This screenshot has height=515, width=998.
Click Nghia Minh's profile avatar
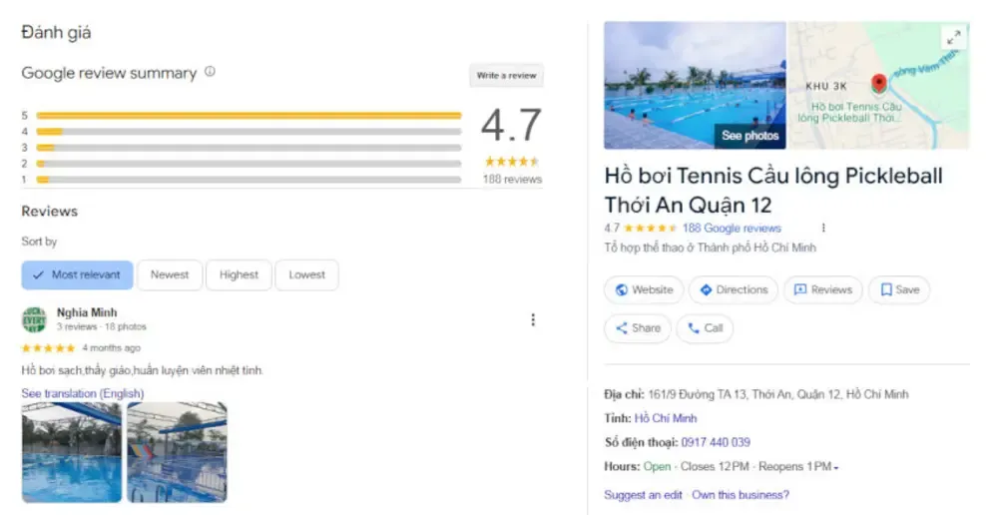click(34, 319)
